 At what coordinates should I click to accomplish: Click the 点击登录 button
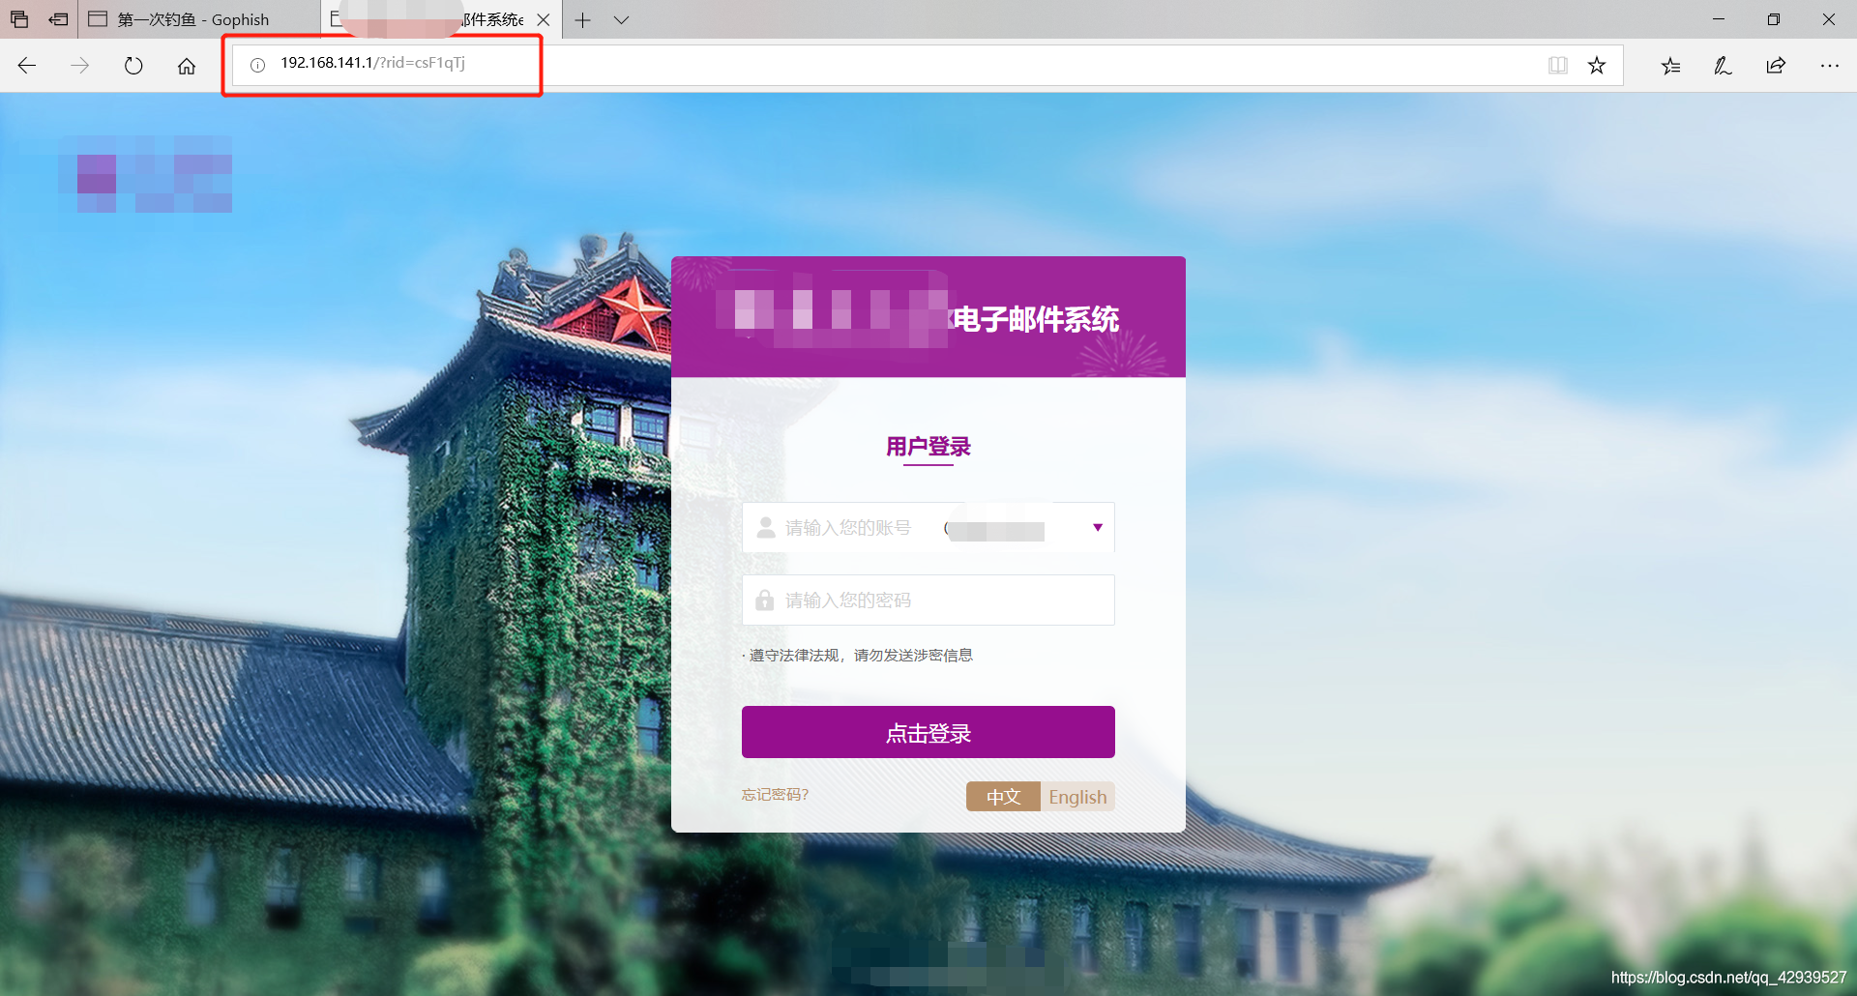coord(928,733)
